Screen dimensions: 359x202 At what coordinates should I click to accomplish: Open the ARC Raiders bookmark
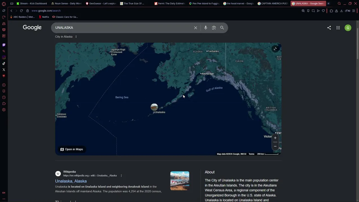pos(22,17)
